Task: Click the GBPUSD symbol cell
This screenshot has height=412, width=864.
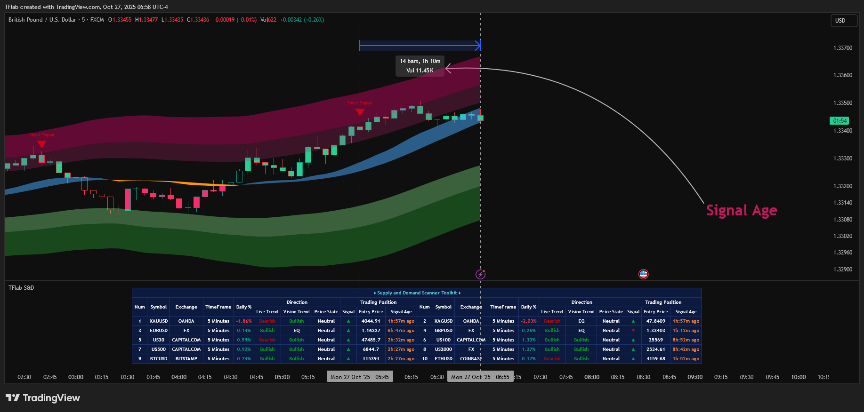Action: 444,331
